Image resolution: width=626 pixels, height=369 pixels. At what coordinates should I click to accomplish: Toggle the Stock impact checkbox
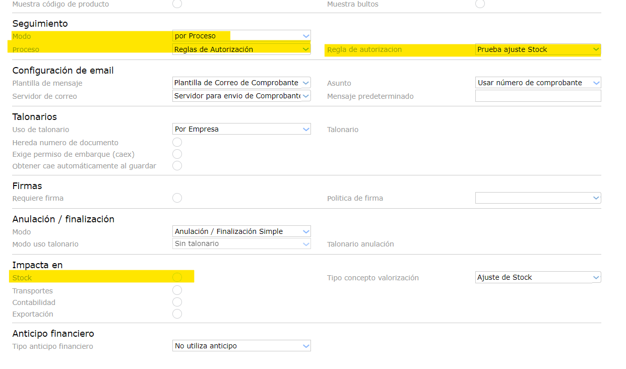tap(177, 277)
